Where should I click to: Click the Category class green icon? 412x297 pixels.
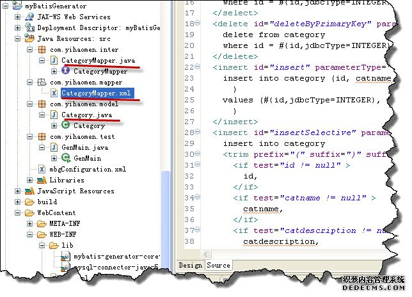coord(65,126)
